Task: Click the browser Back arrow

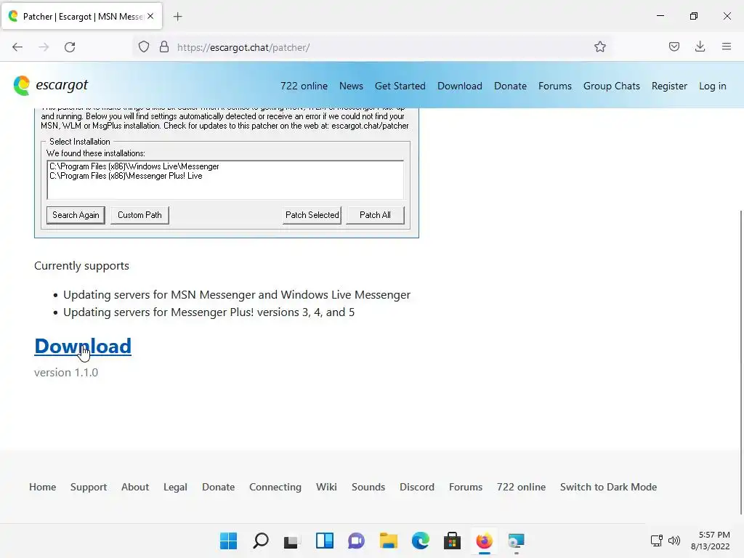Action: click(17, 47)
